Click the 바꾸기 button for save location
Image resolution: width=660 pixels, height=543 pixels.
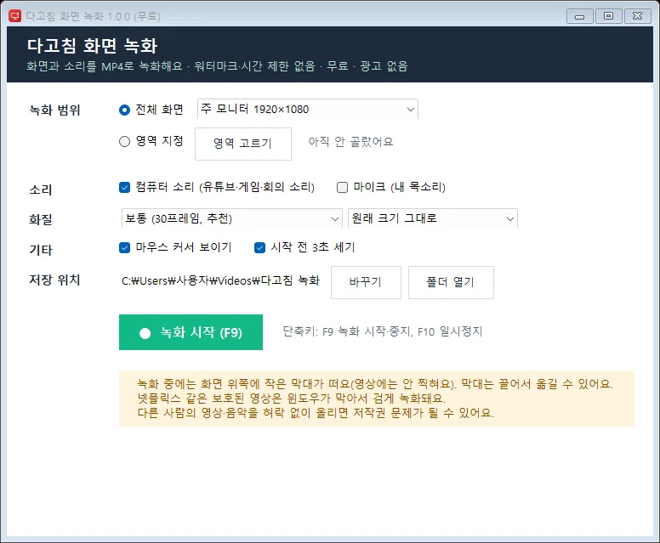tap(366, 282)
